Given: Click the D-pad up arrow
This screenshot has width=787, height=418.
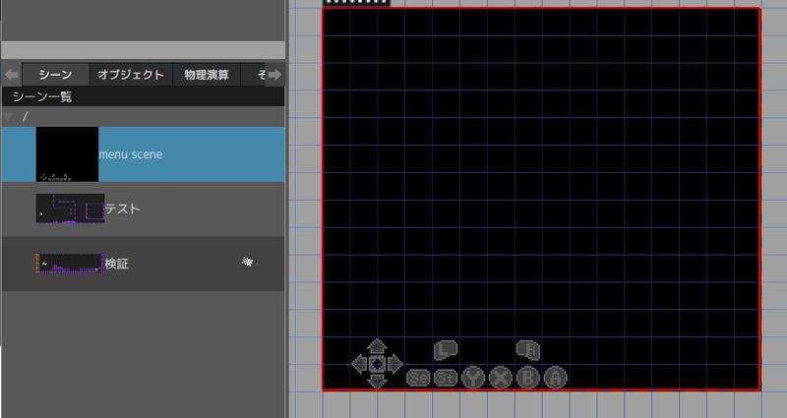Looking at the screenshot, I should coord(377,346).
